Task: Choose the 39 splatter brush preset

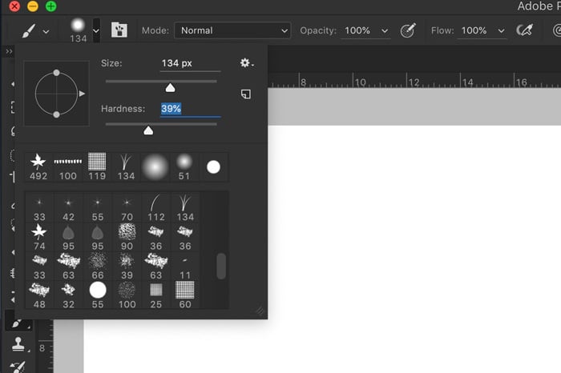Action: (x=127, y=267)
